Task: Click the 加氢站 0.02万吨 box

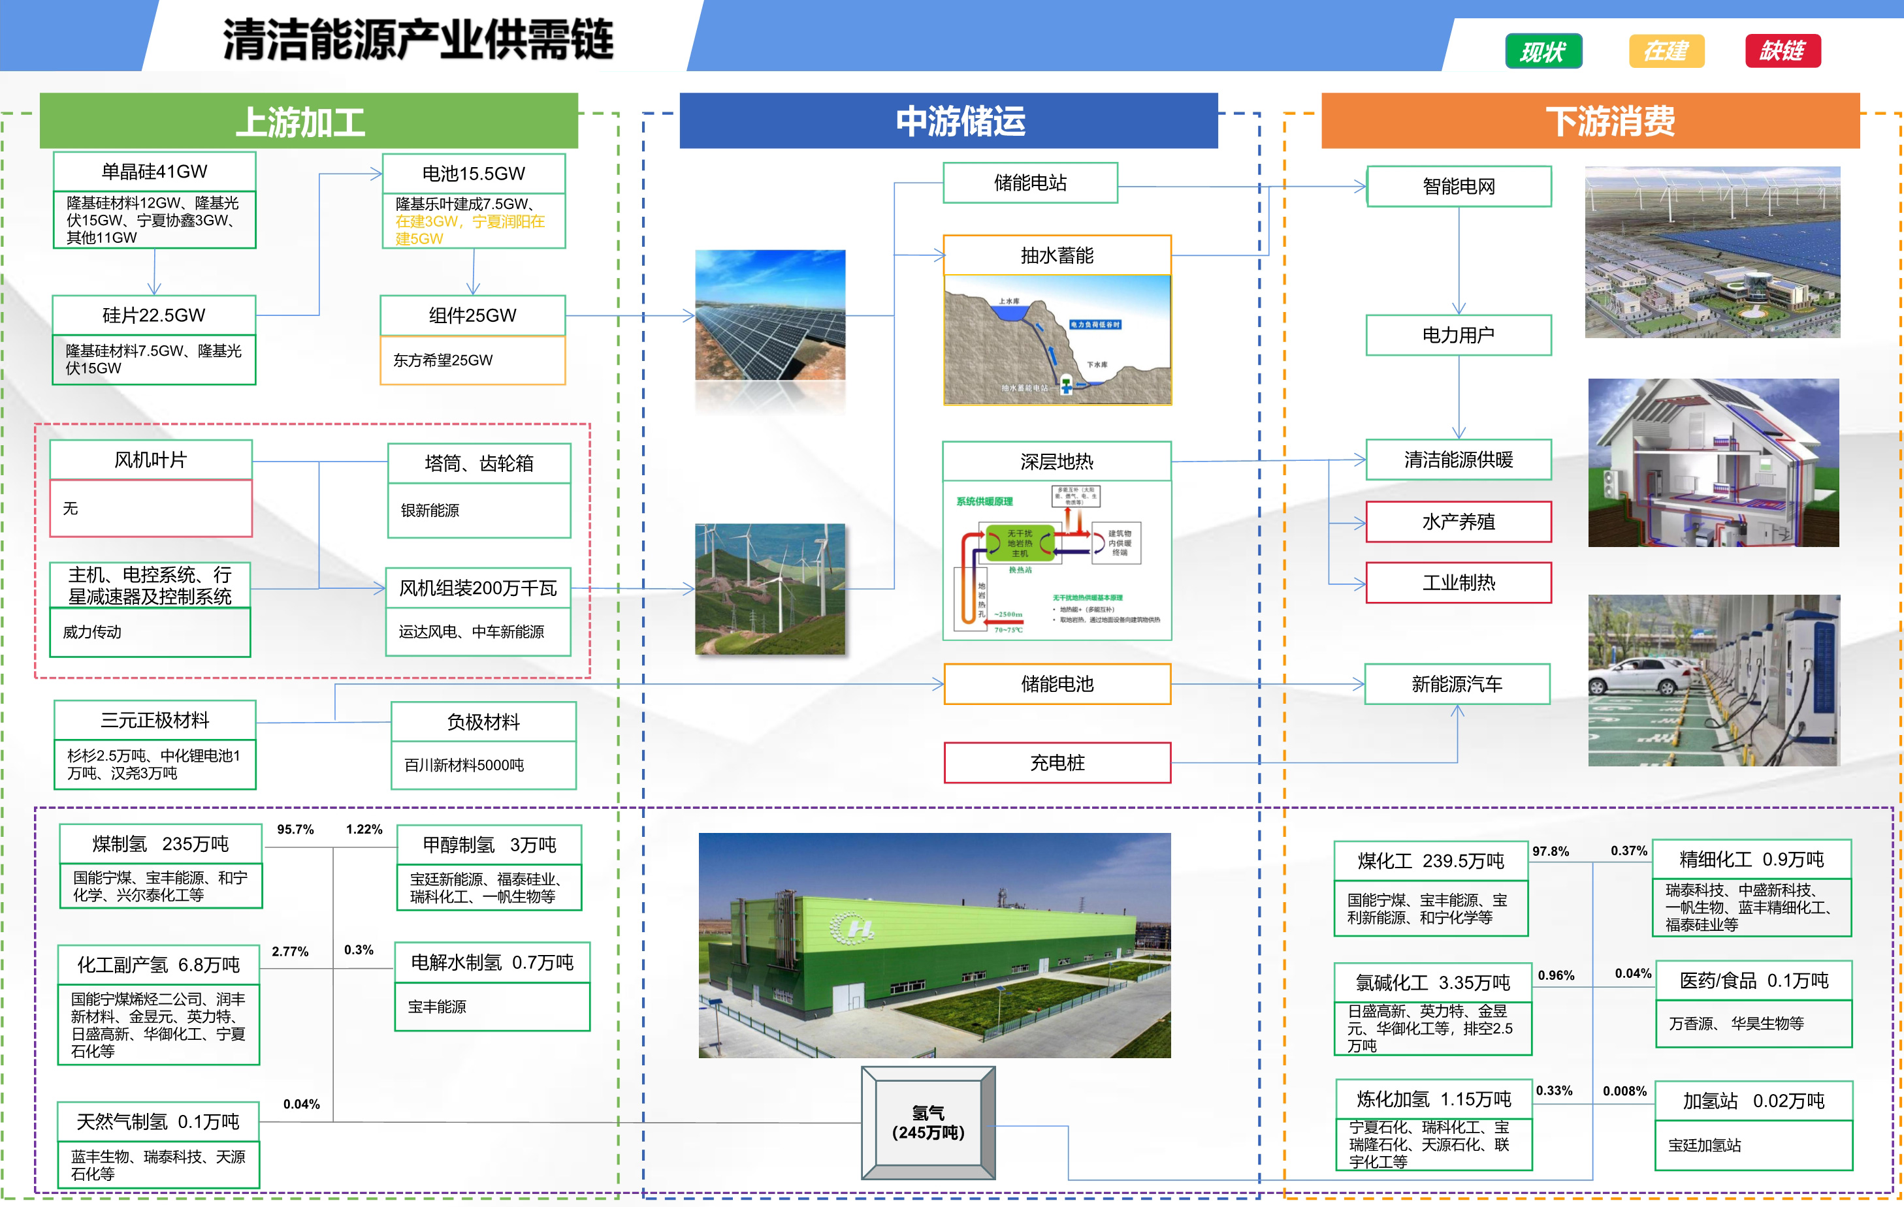Action: coord(1752,1101)
